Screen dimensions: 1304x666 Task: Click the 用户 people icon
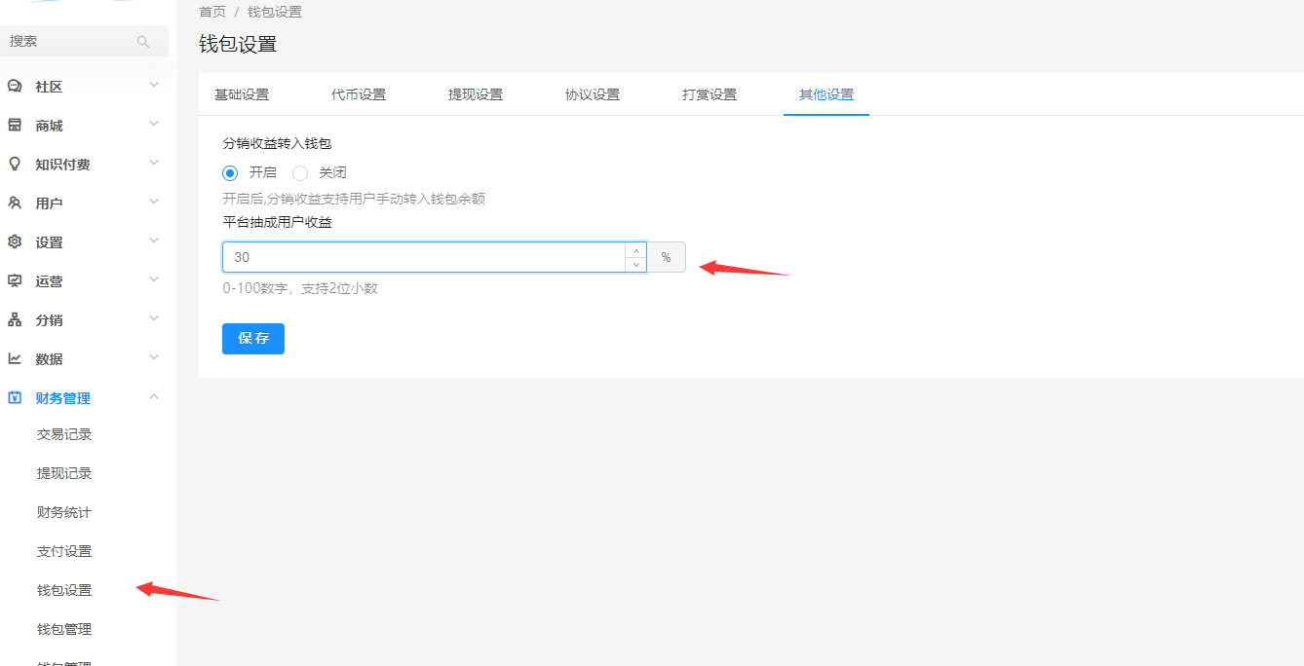15,203
